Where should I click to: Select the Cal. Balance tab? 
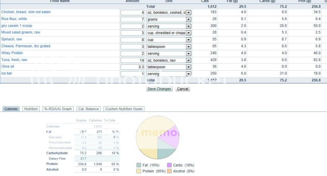89,109
